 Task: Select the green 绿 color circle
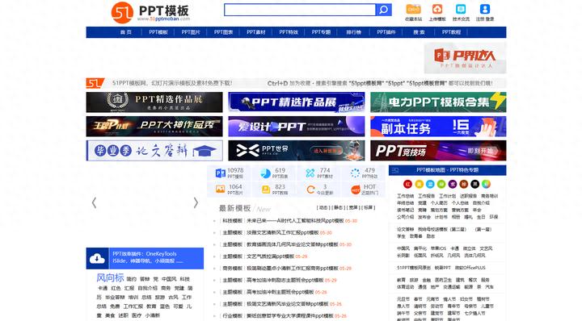point(441,184)
